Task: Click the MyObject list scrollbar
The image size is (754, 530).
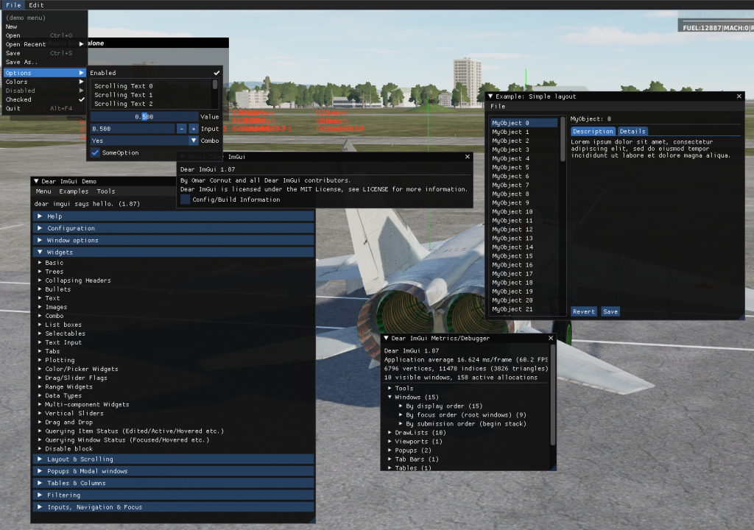Action: 563,139
